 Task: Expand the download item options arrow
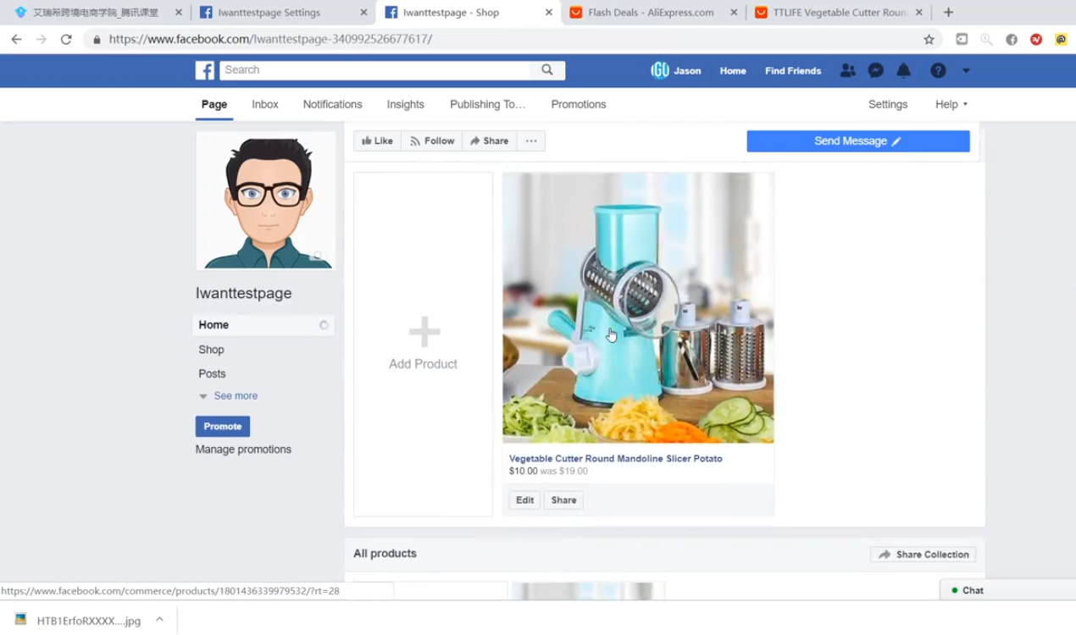(x=159, y=620)
